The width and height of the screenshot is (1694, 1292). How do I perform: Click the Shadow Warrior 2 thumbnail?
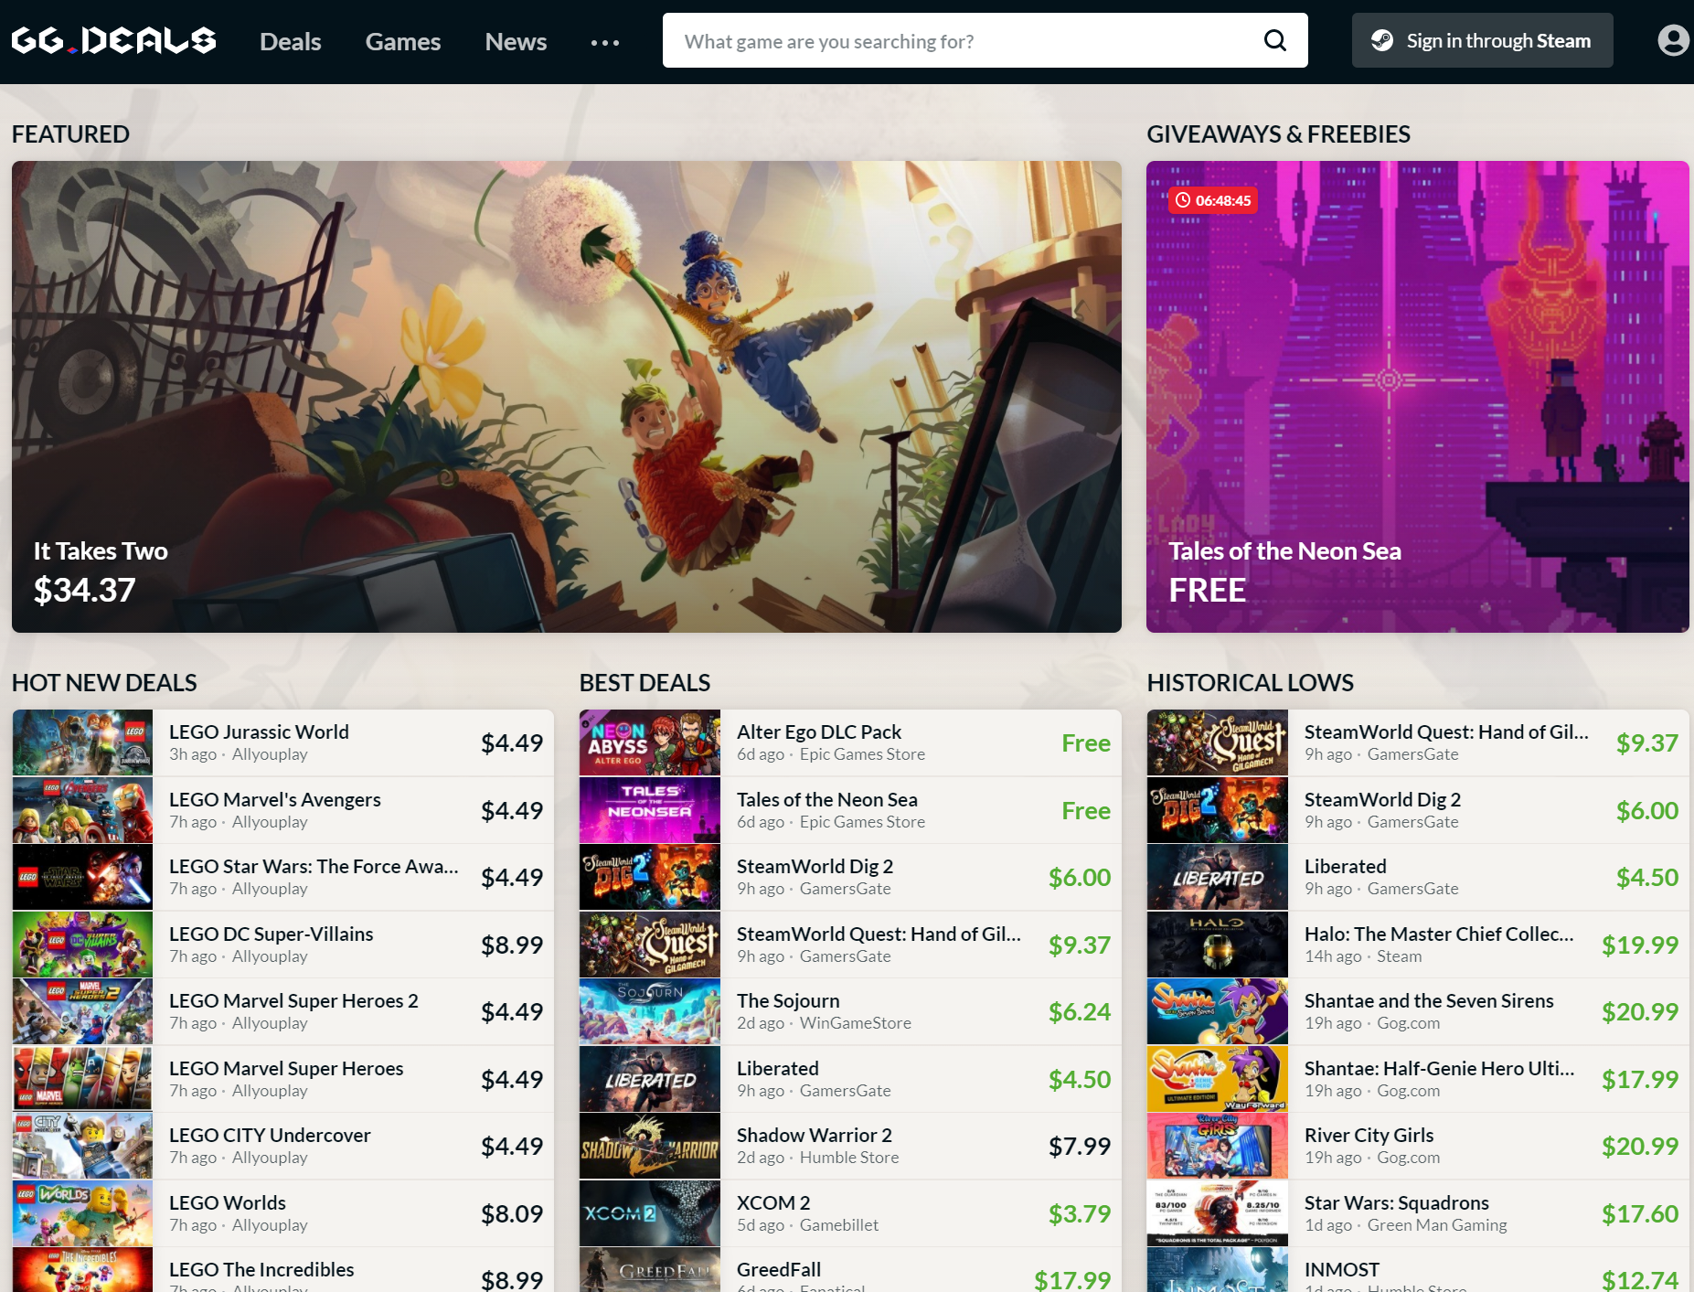pyautogui.click(x=650, y=1146)
